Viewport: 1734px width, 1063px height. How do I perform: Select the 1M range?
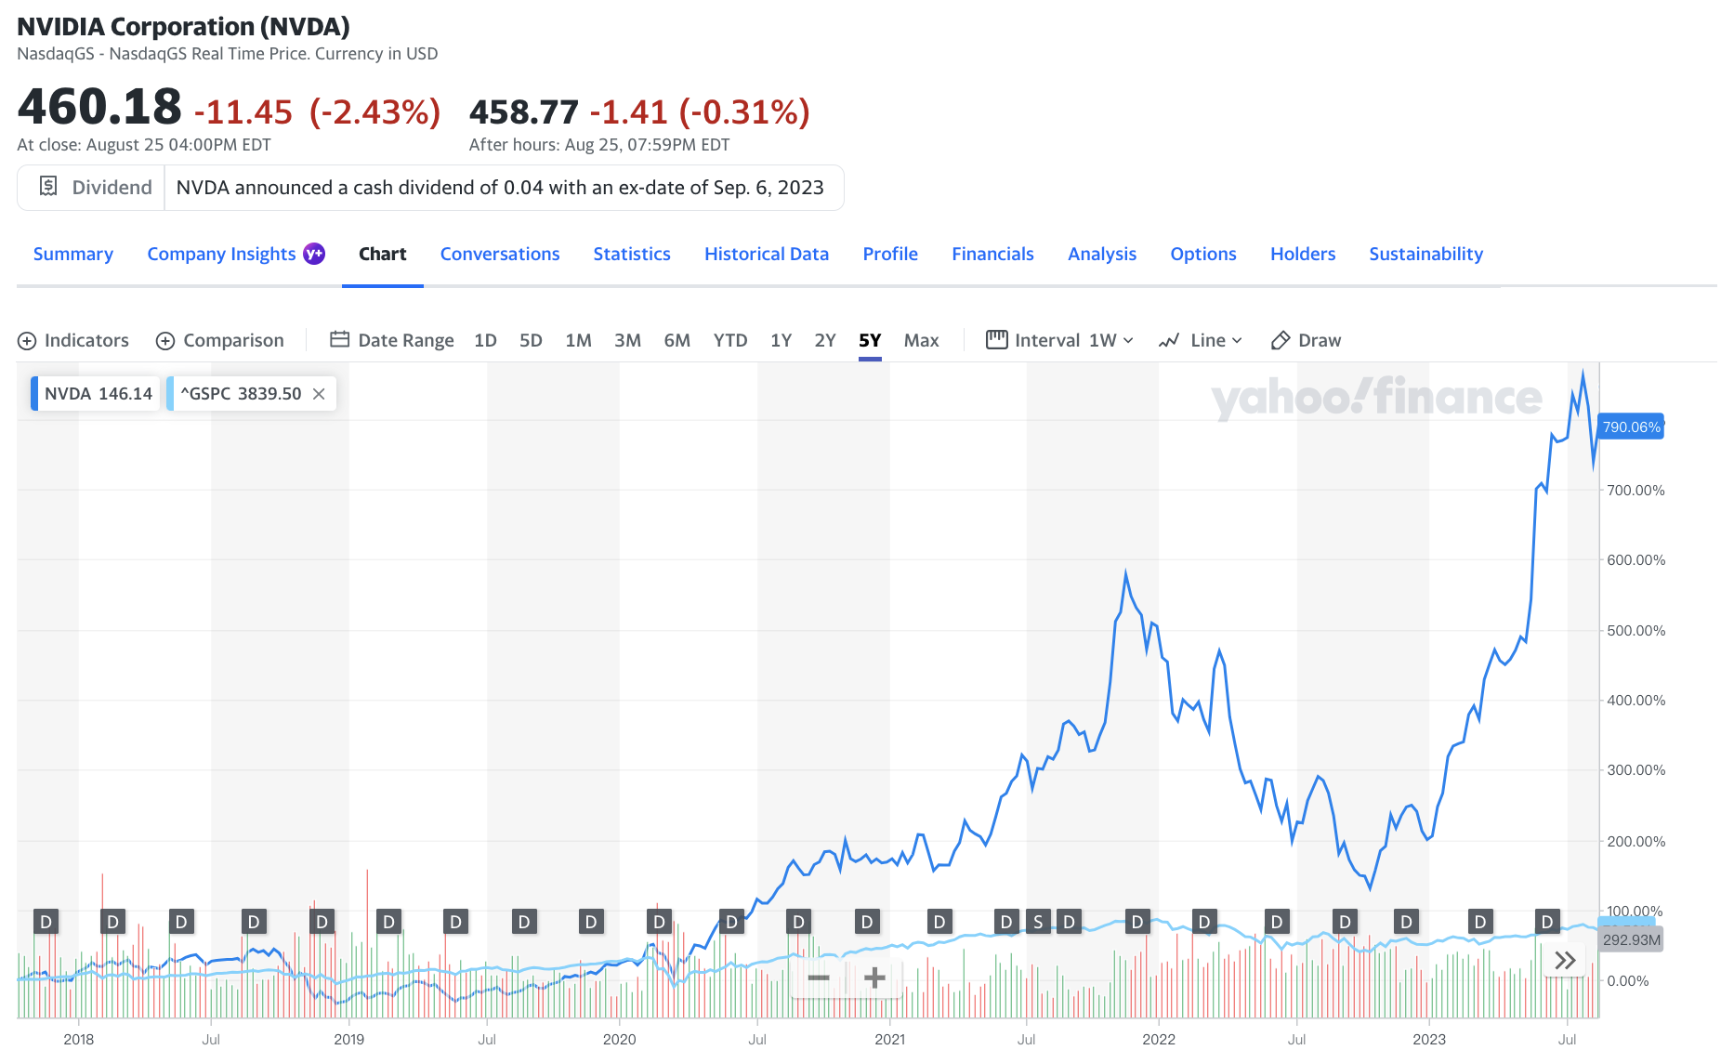click(x=578, y=340)
